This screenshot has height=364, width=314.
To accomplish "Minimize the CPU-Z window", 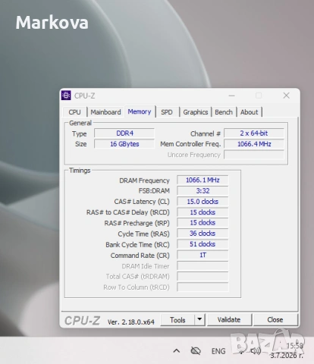I will [231, 96].
